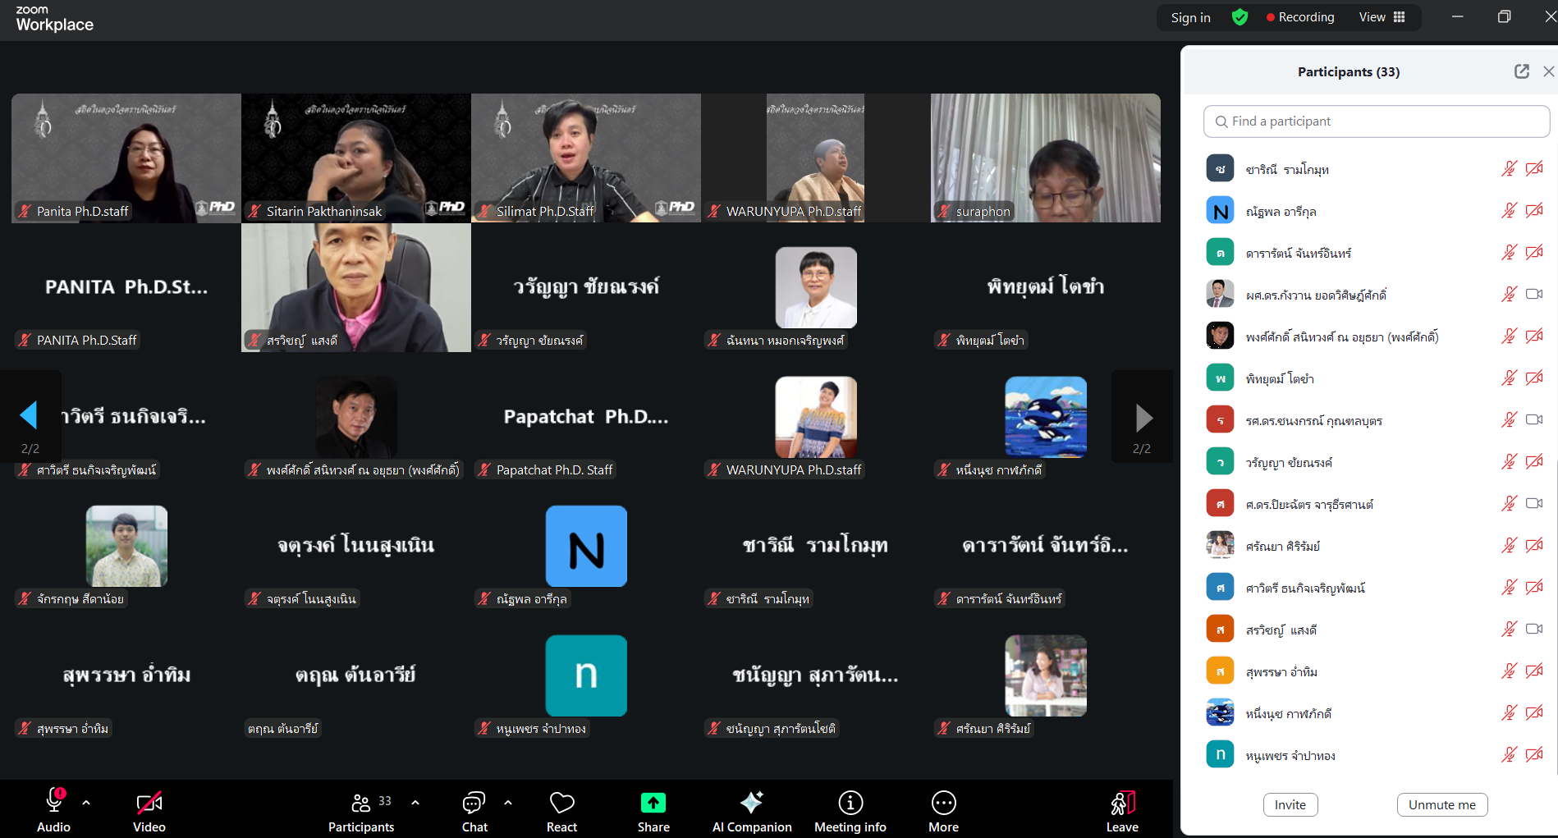Open the React emoji reactions
Screen dimensions: 1558x838
(561, 803)
